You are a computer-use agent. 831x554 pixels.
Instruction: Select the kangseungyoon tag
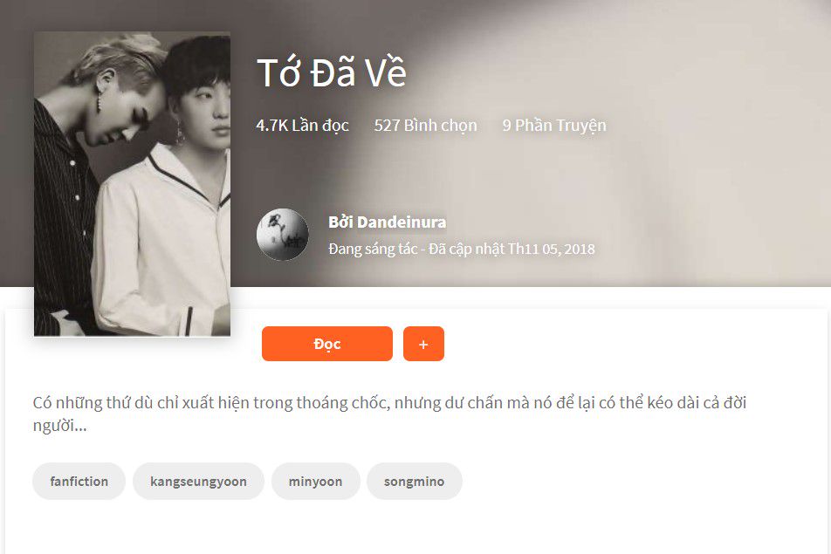click(x=198, y=481)
